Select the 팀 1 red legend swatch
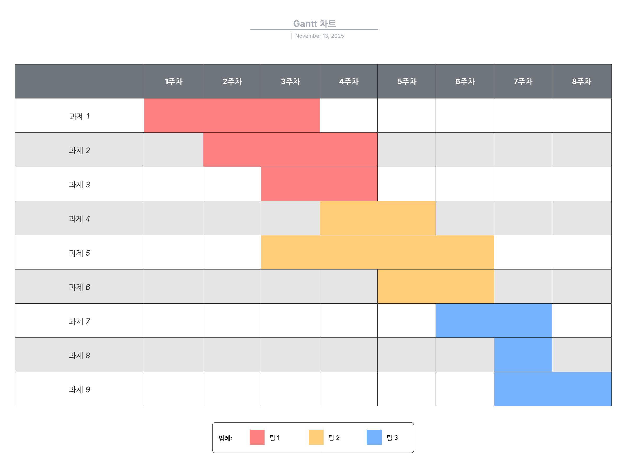This screenshot has width=627, height=468. (x=257, y=437)
